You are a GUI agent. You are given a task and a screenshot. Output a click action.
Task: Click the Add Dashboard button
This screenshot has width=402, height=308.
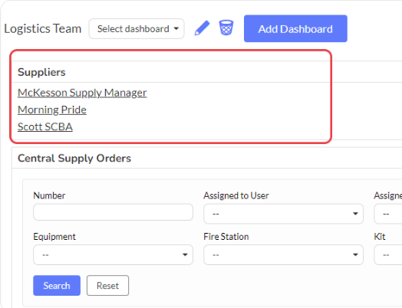[295, 28]
